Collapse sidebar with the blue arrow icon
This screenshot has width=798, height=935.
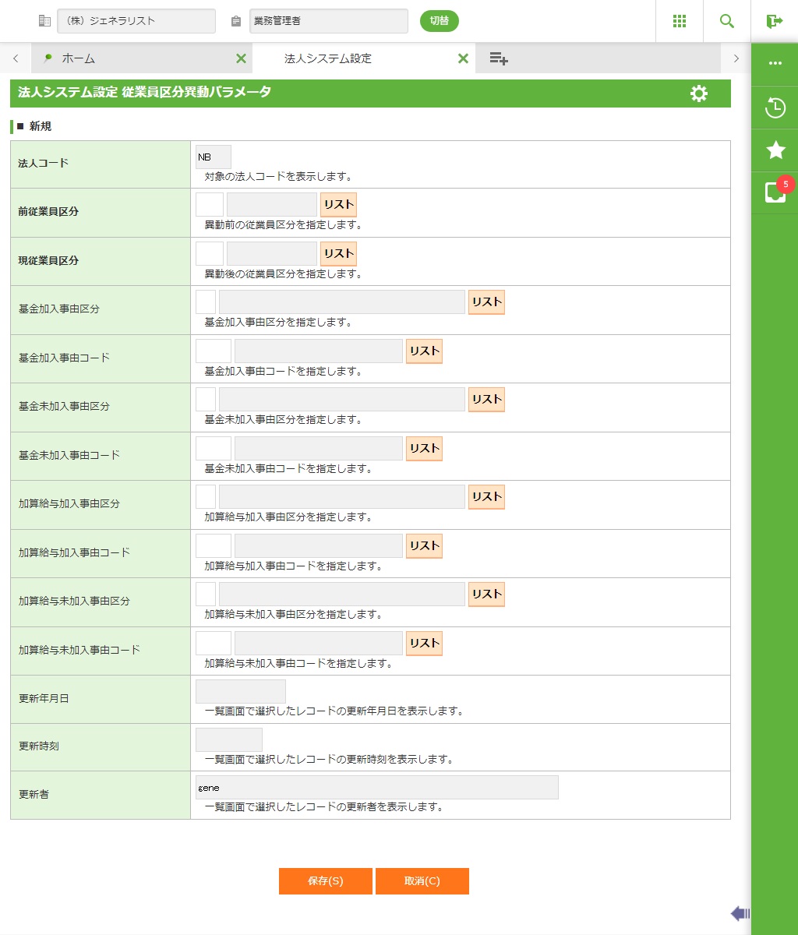(x=740, y=913)
